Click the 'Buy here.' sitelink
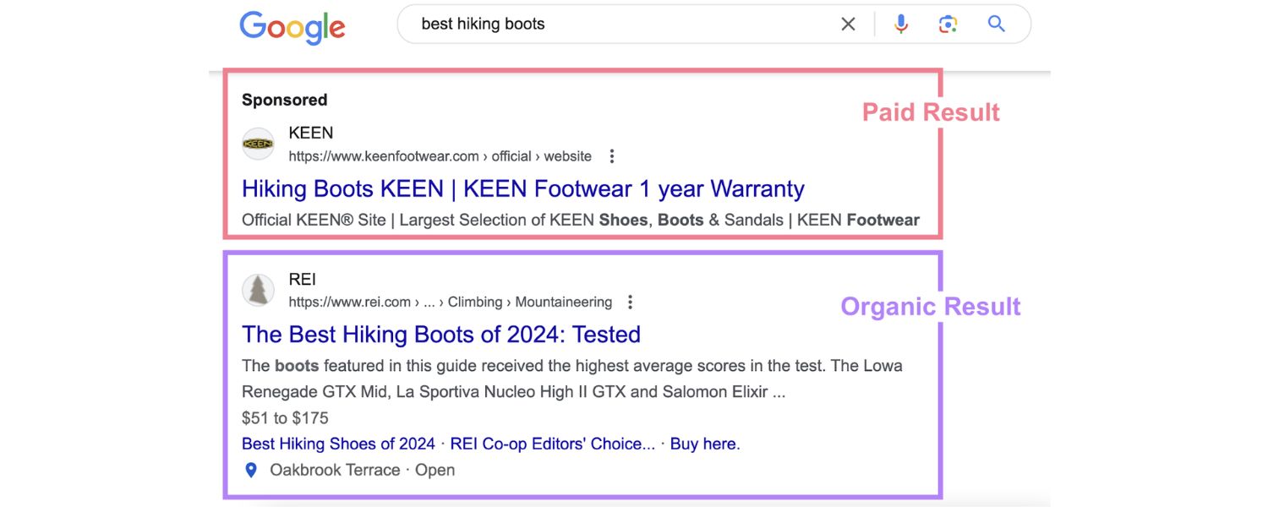 point(704,443)
